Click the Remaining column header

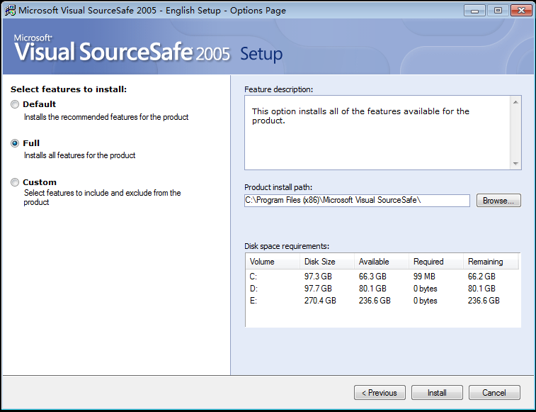(490, 262)
